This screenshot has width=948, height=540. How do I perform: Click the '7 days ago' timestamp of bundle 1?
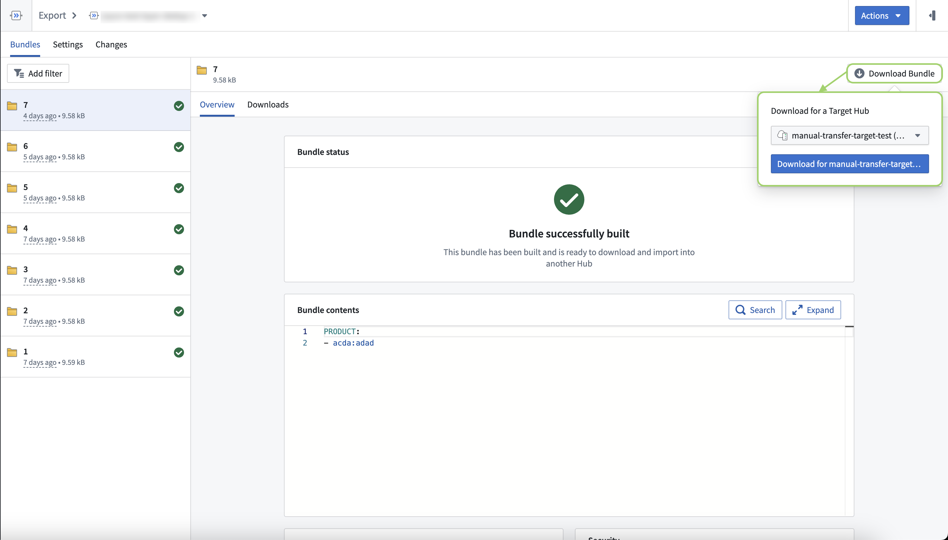[40, 362]
